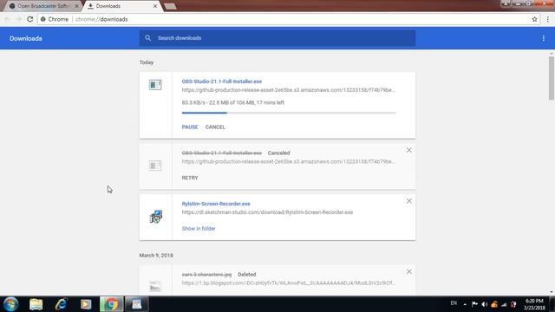Click the search magnifier icon in Downloads
This screenshot has height=312, width=555.
[x=148, y=38]
